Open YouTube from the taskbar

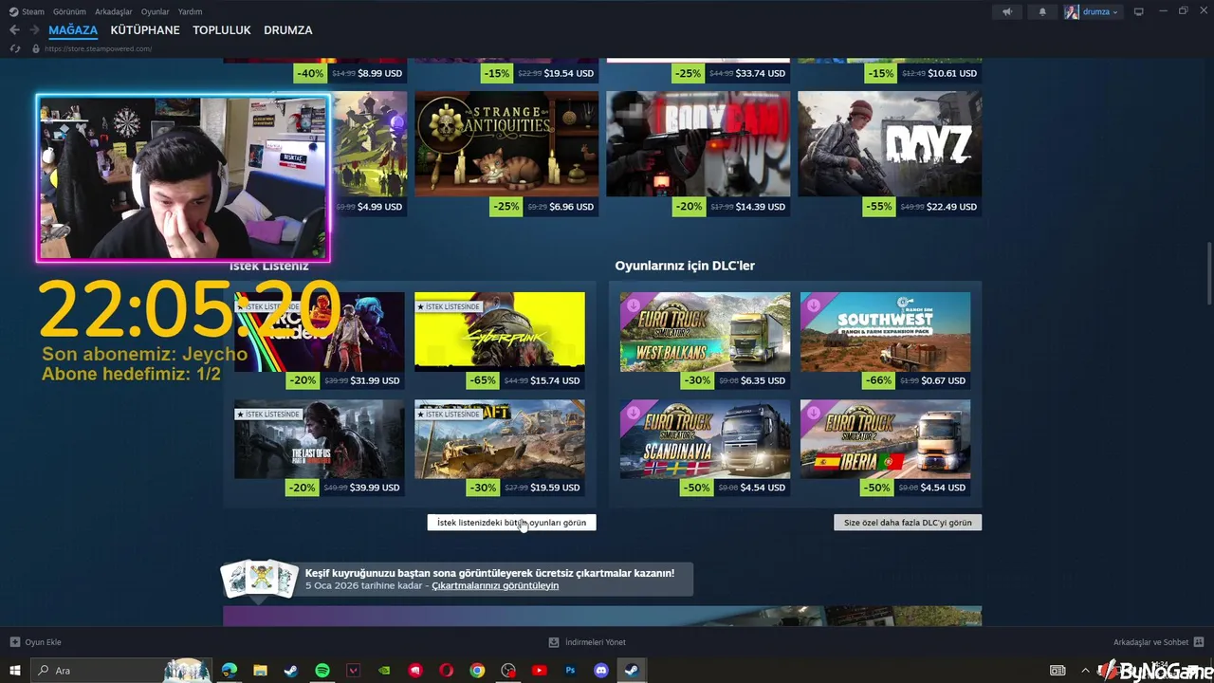pos(539,671)
